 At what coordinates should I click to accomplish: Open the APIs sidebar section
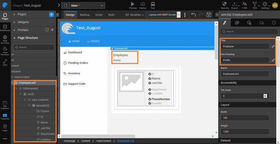pyautogui.click(x=5, y=62)
